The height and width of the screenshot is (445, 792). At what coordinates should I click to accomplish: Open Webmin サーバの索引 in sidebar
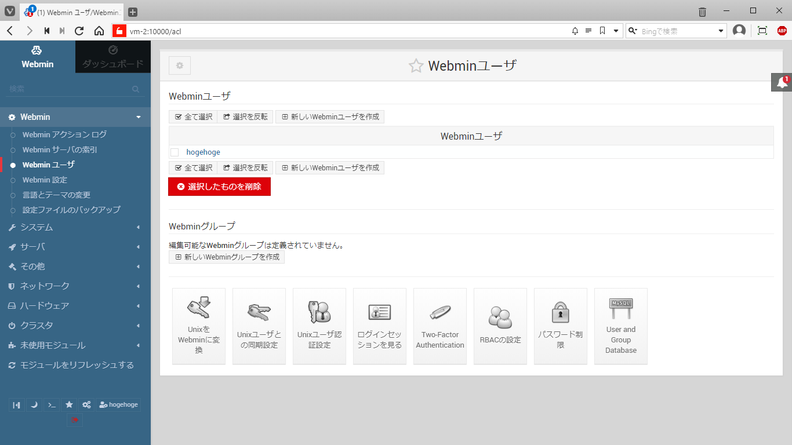coord(60,149)
